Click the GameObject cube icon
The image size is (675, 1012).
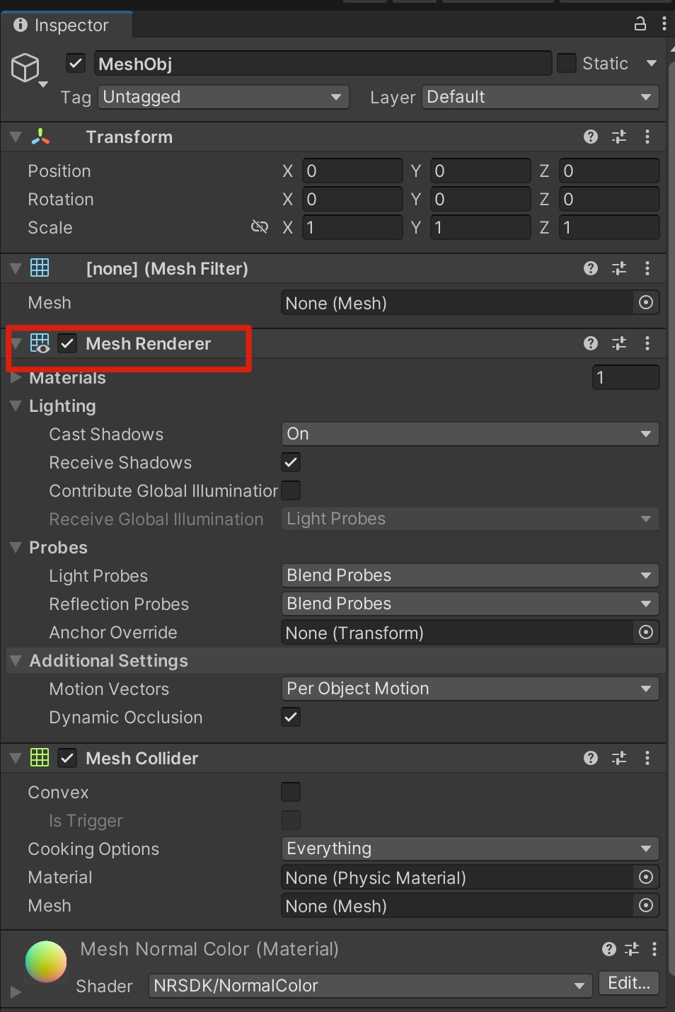(25, 68)
